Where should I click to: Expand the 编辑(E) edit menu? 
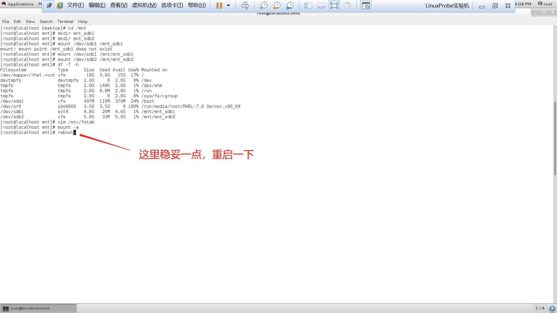click(x=97, y=5)
